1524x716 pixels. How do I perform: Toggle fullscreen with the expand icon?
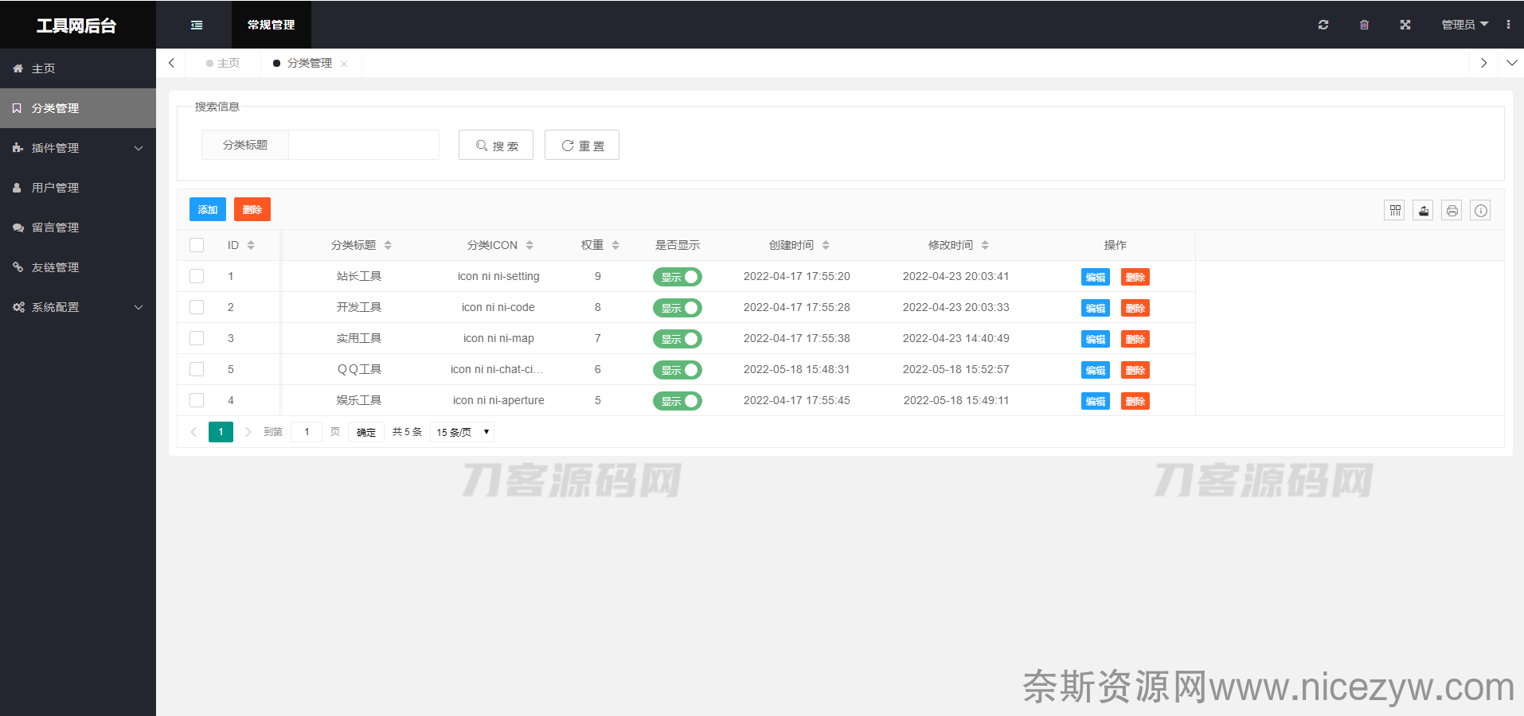tap(1405, 25)
